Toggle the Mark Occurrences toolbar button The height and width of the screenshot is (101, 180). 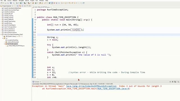click(x=49, y=3)
